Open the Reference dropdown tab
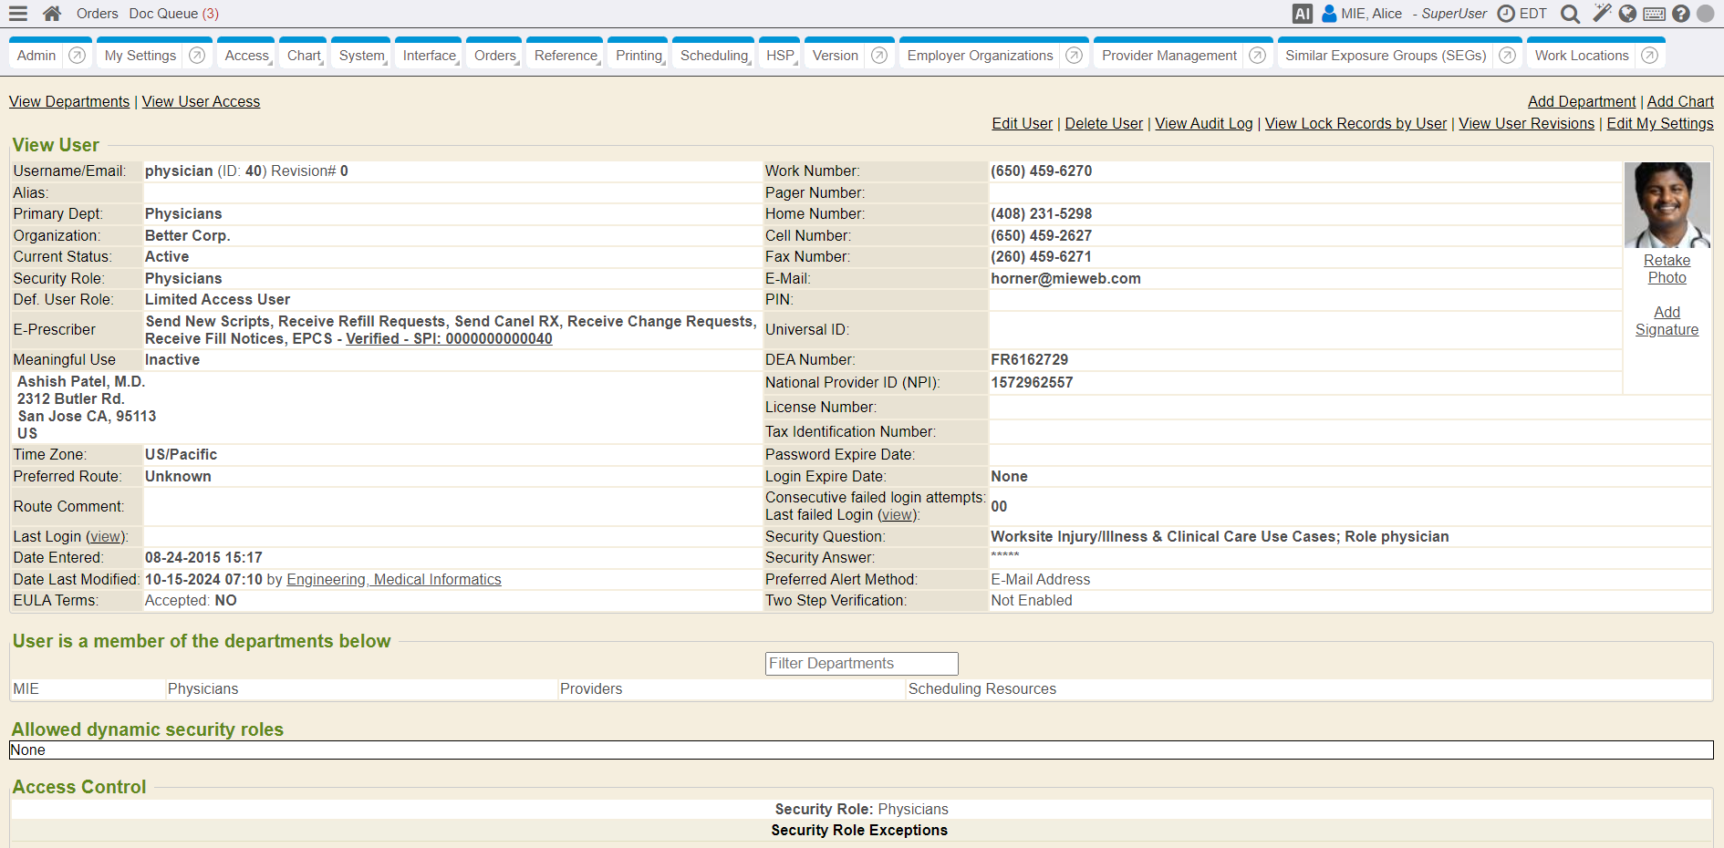 point(566,56)
